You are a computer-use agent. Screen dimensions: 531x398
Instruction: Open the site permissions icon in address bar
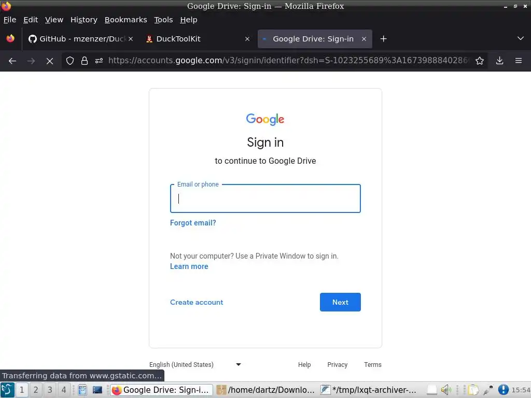(x=99, y=61)
